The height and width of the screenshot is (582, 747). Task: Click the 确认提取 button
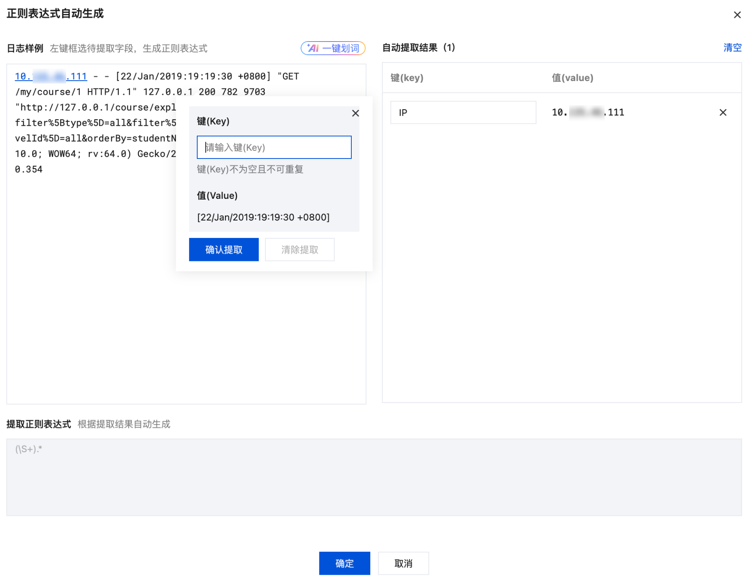pyautogui.click(x=224, y=250)
